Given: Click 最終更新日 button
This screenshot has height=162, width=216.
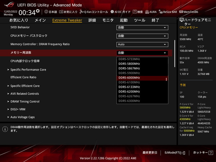Looking at the screenshot, I should click(x=150, y=153).
